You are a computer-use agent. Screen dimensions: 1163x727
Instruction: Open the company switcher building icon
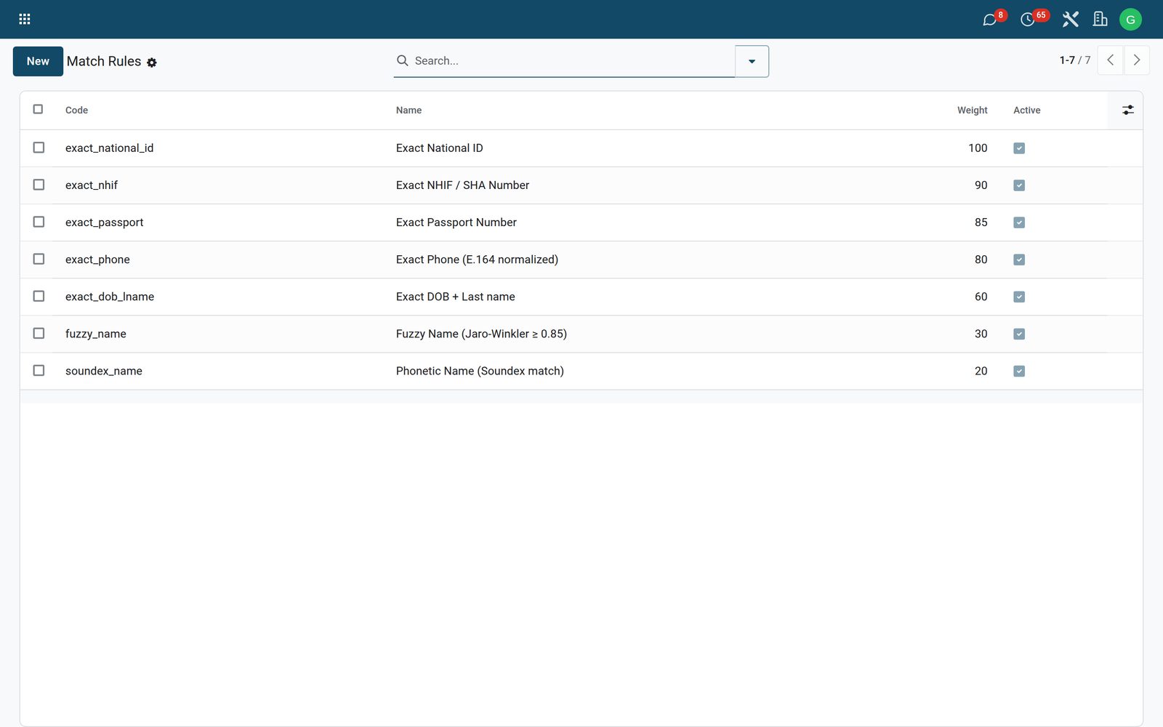pos(1100,19)
